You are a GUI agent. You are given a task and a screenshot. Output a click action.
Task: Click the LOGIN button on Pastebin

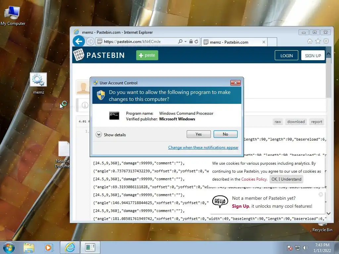click(x=286, y=56)
